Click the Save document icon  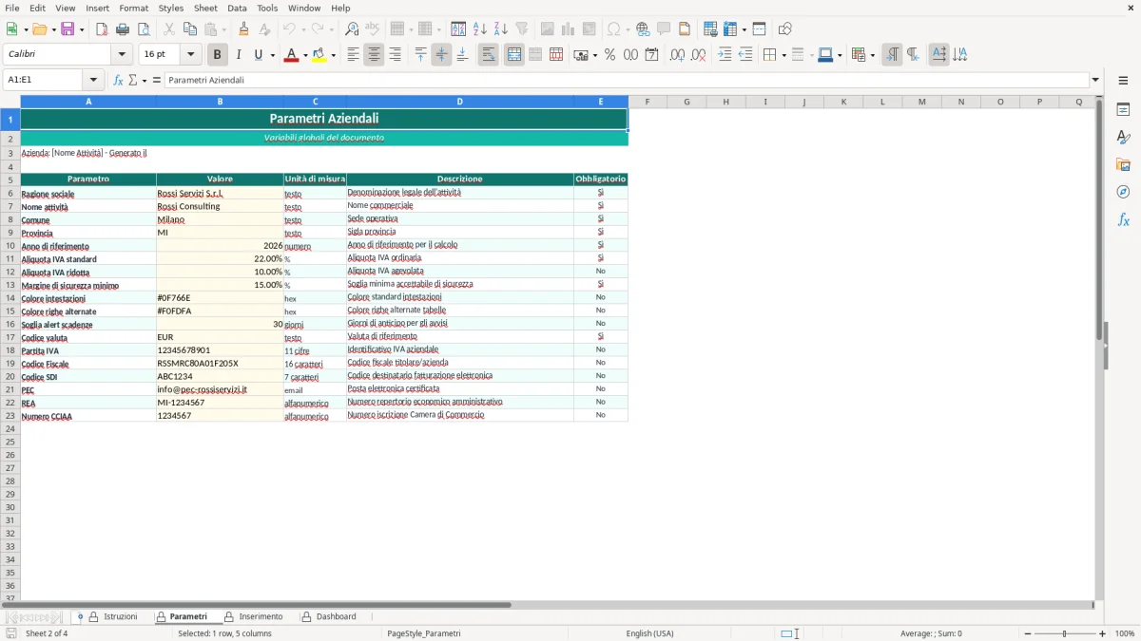click(x=68, y=29)
